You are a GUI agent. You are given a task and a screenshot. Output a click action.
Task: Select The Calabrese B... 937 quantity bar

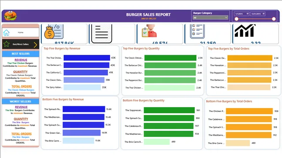point(168,126)
